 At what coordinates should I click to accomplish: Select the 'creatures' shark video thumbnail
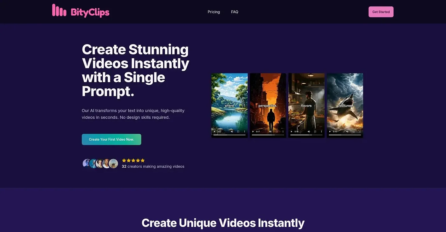(x=345, y=105)
